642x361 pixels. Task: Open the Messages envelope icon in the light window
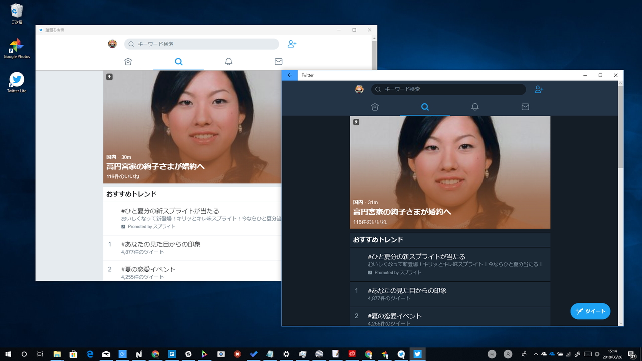tap(278, 61)
